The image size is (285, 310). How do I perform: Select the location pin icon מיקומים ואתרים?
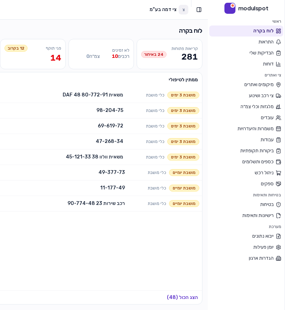coord(278,85)
